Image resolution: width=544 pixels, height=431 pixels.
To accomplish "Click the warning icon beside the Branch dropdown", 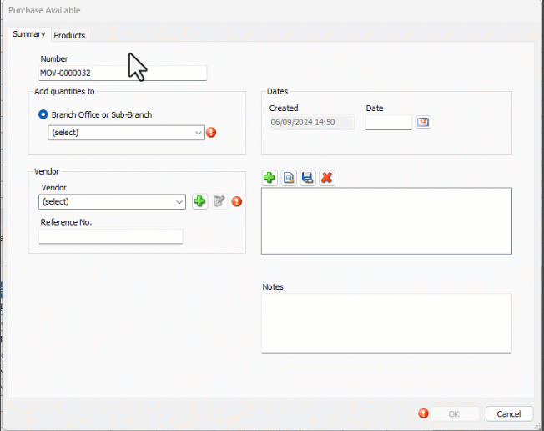I will pos(211,133).
